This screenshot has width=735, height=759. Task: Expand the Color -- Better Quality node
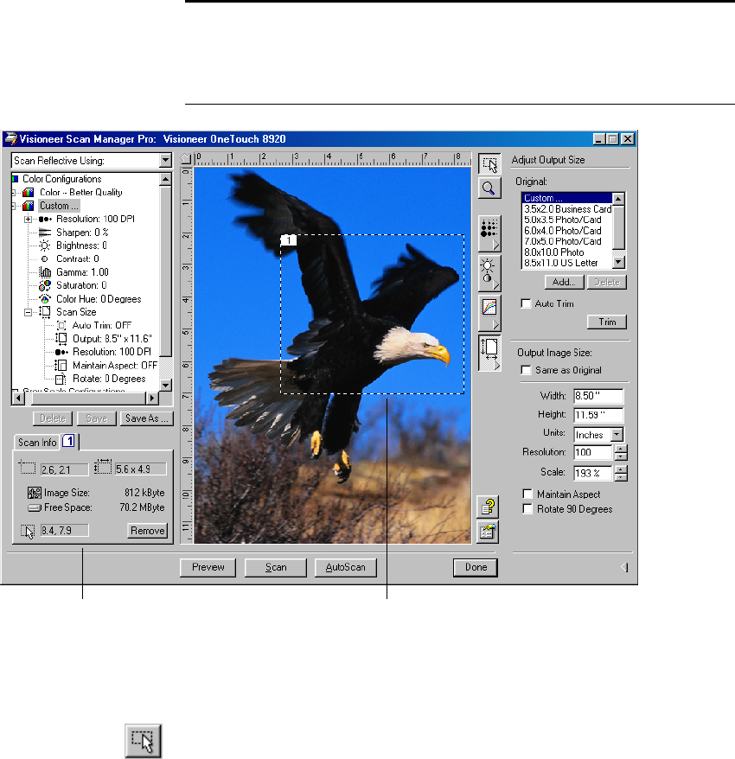tap(14, 193)
